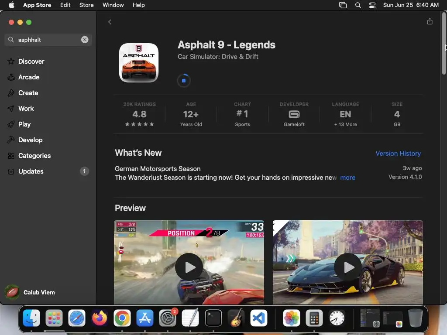Launch GarageBand from the Dock
This screenshot has height=335, width=447.
(236, 318)
